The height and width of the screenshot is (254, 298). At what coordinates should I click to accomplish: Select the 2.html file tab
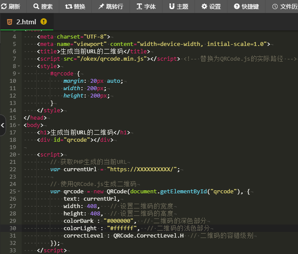27,22
